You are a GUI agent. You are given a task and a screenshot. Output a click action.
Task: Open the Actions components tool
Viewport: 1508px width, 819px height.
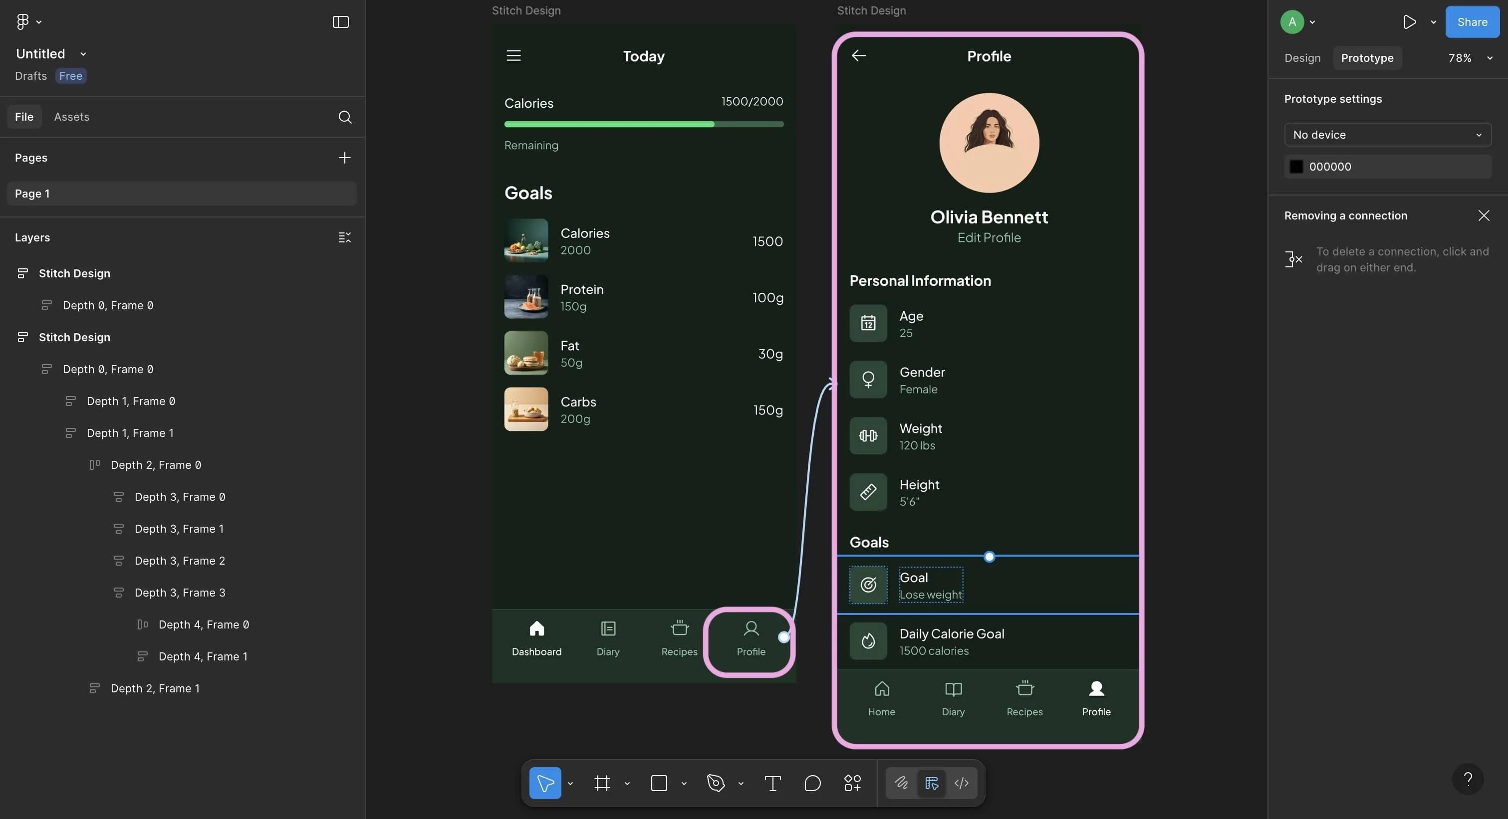(x=852, y=783)
